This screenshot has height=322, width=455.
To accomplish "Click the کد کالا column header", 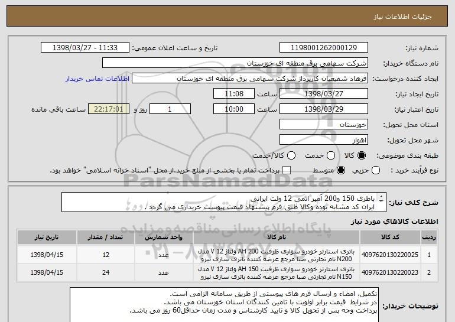I will coord(390,238).
